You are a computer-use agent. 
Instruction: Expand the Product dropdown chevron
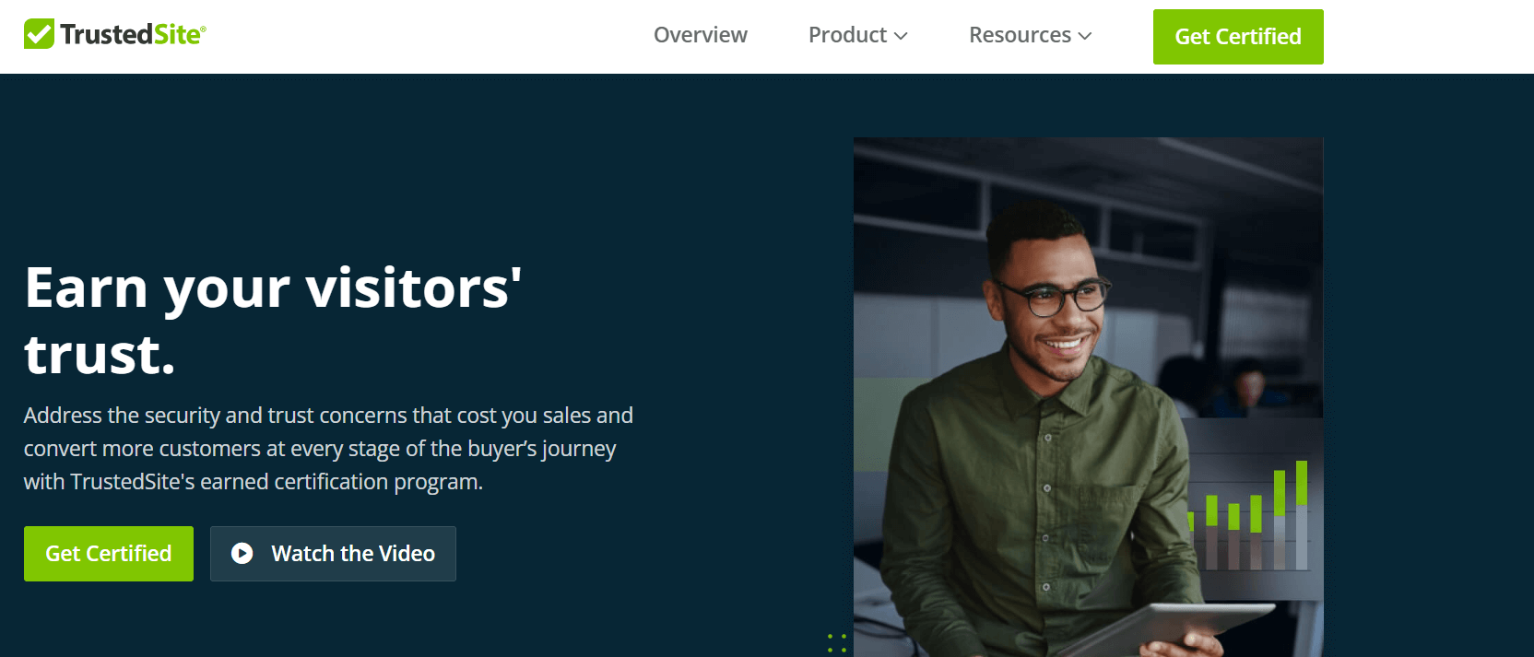(x=902, y=36)
